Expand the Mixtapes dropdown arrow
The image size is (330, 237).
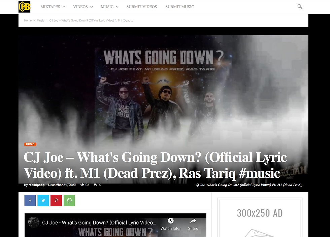[x=64, y=7]
